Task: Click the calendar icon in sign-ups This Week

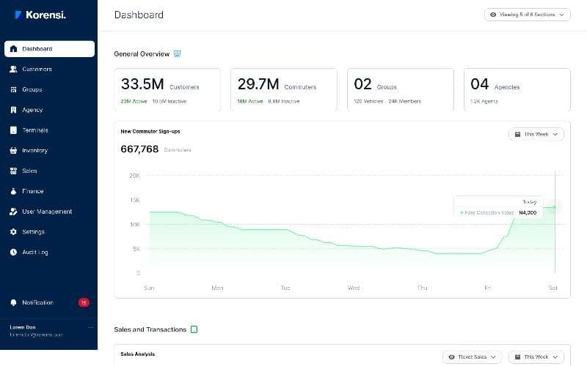Action: click(518, 134)
